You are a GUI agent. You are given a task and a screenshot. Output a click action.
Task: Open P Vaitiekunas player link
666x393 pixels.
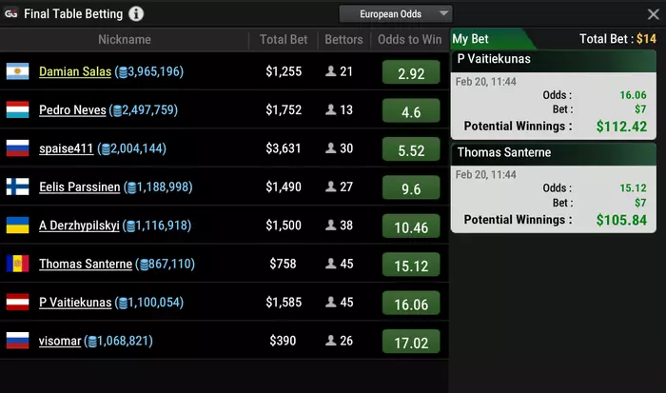[x=75, y=302]
